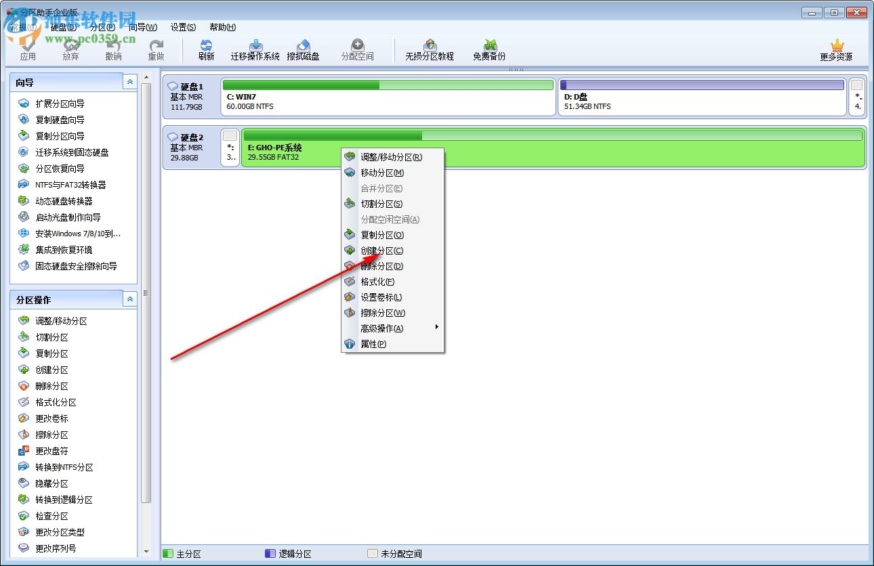Image resolution: width=874 pixels, height=566 pixels.
Task: Open the 硬盘(D) menu
Action: (x=64, y=27)
